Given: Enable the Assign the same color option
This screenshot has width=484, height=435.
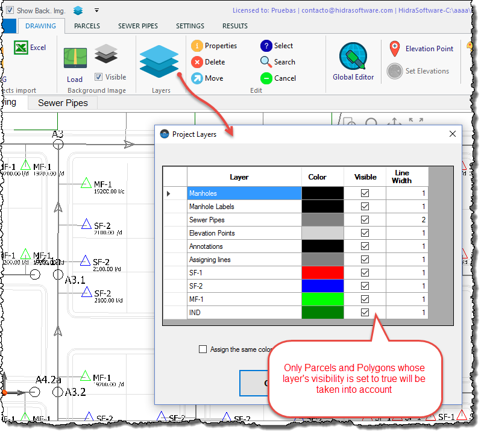Looking at the screenshot, I should pos(203,350).
